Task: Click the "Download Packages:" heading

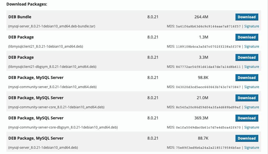Action: (x=27, y=4)
